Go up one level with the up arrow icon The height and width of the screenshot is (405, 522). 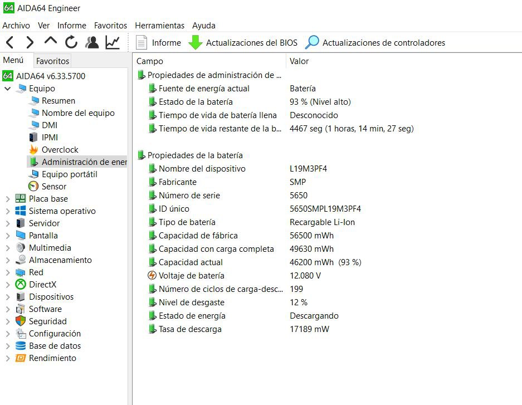click(x=50, y=41)
